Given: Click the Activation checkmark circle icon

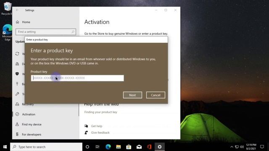Looking at the screenshot, I should click(x=17, y=114).
